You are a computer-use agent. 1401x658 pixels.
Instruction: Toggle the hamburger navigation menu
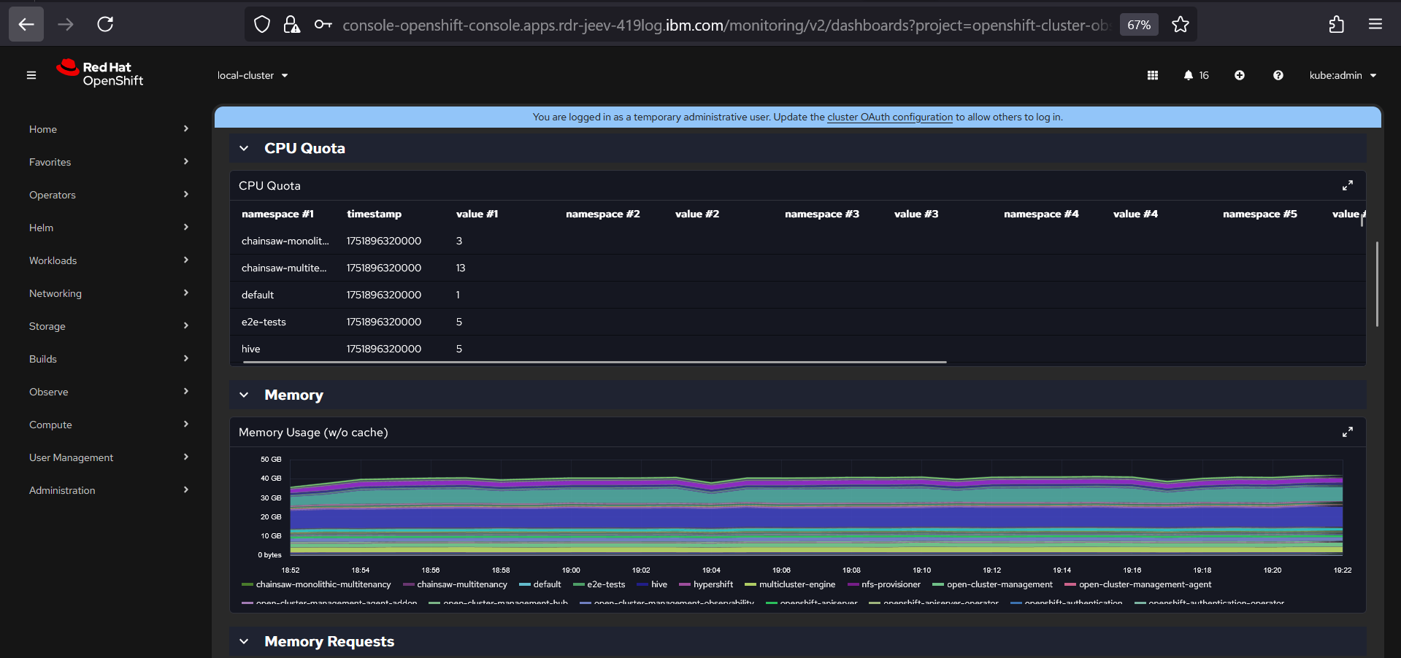pos(31,75)
